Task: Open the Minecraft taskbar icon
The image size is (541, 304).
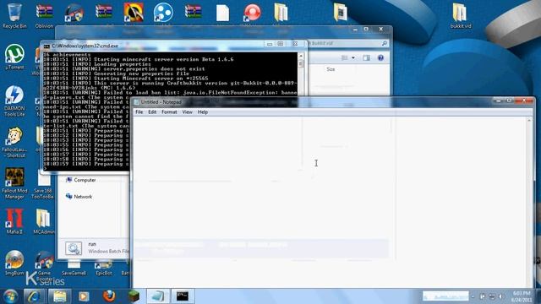Action: coord(134,296)
